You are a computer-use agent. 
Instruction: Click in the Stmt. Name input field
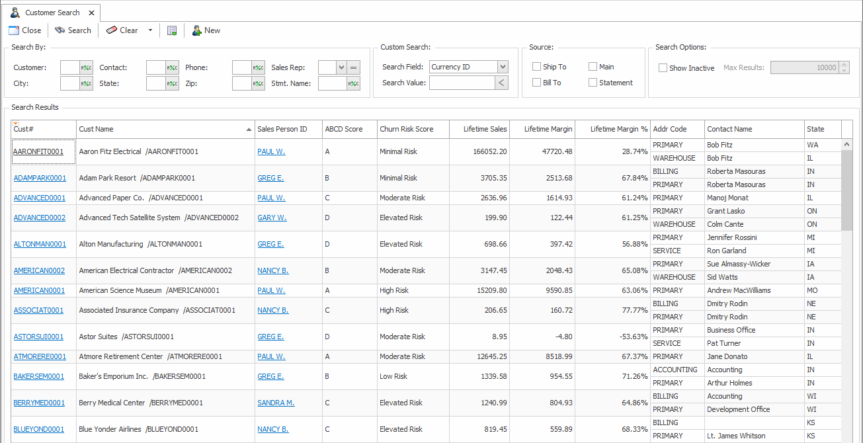click(x=332, y=83)
